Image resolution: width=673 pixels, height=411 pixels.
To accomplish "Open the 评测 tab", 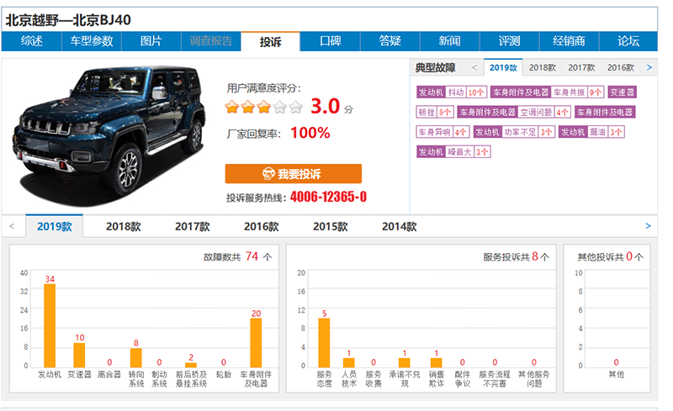I will [x=509, y=41].
